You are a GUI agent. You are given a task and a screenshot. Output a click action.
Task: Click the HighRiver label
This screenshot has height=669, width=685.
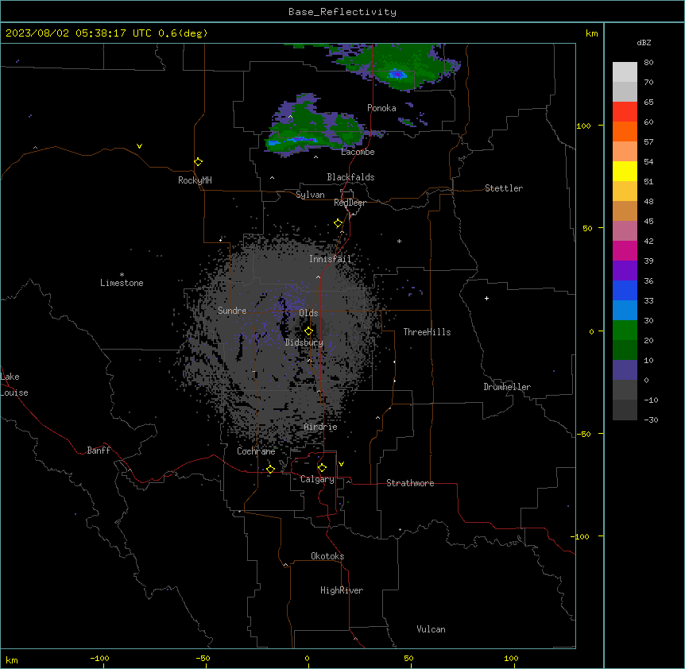[x=342, y=590]
